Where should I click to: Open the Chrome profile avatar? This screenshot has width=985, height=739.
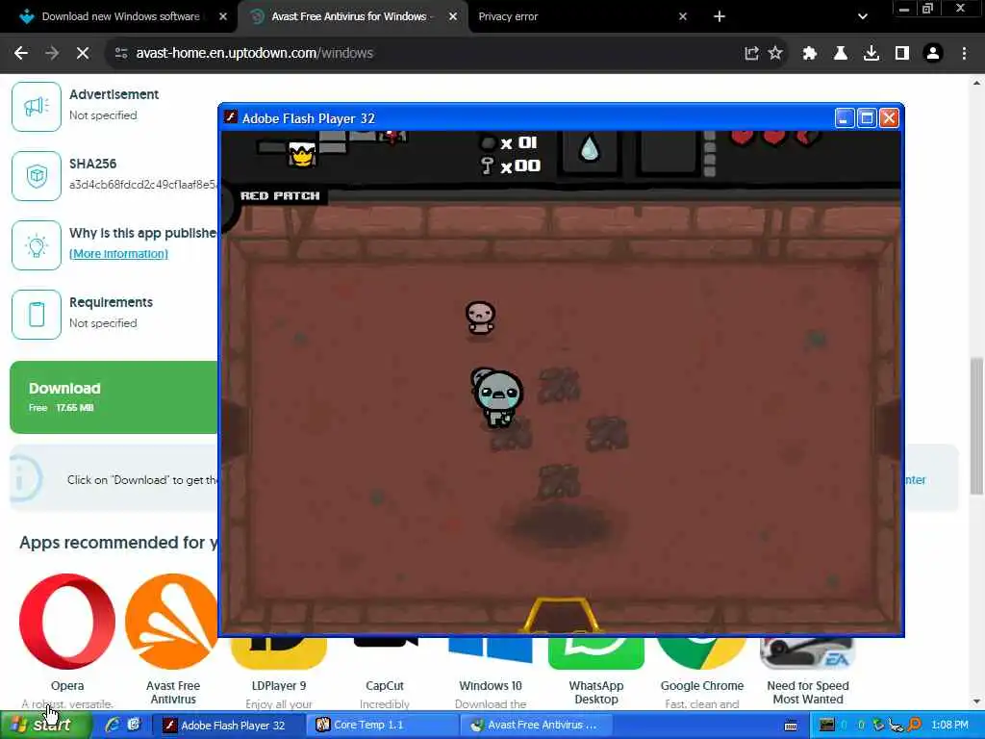click(933, 54)
